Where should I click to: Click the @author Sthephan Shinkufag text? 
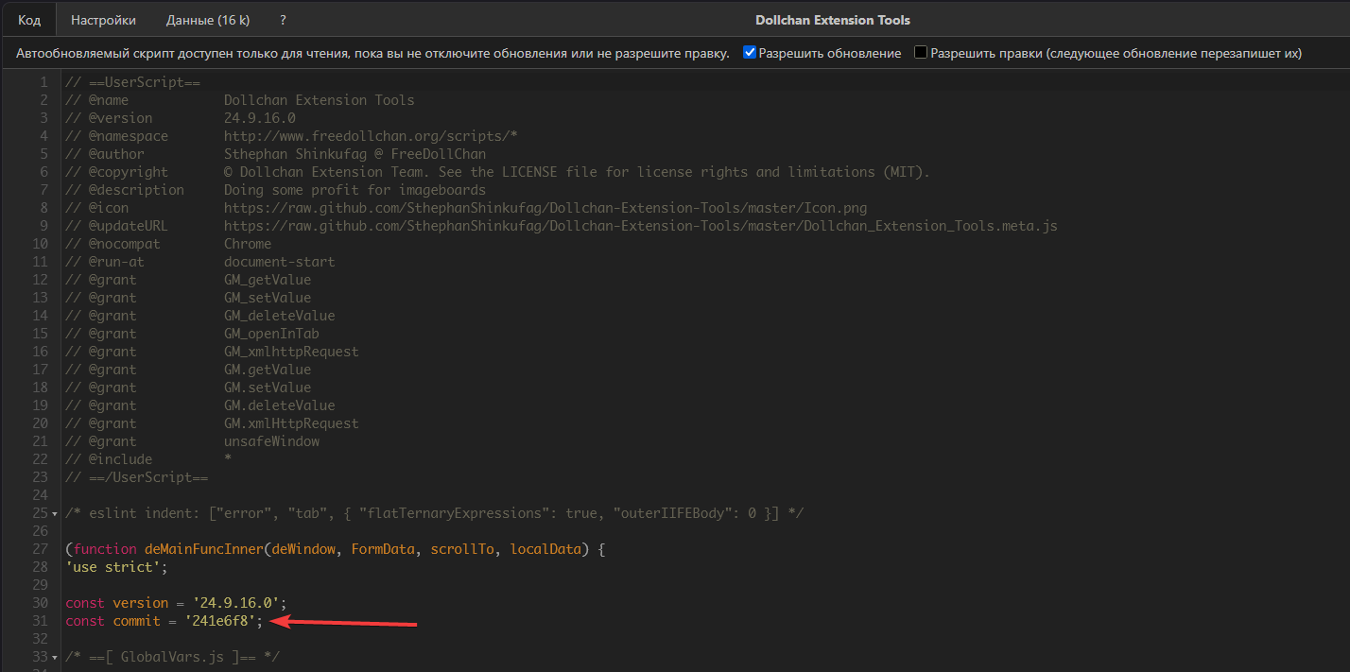pyautogui.click(x=355, y=154)
